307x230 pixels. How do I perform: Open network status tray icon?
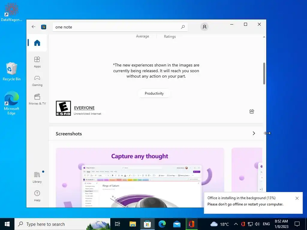[x=250, y=224]
